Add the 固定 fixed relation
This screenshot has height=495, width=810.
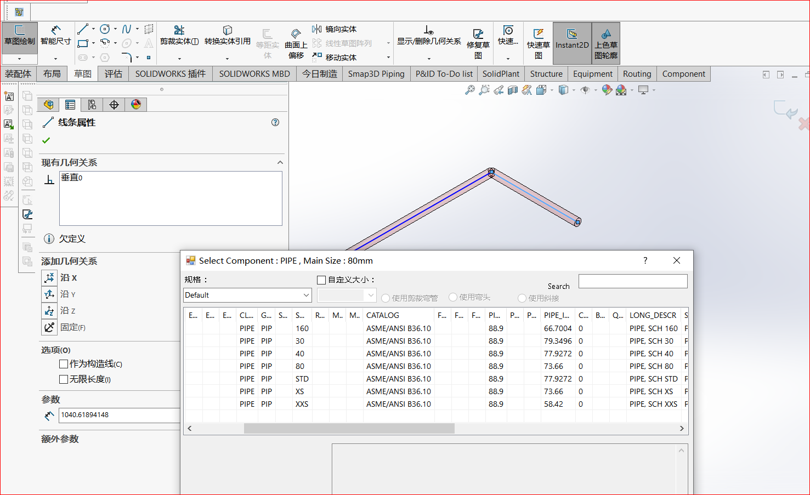tap(49, 327)
